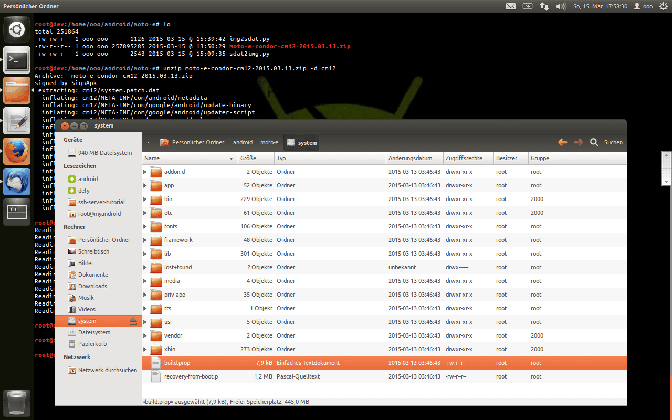This screenshot has width=672, height=420.
Task: Sort by the Besitzer column header
Action: point(511,158)
